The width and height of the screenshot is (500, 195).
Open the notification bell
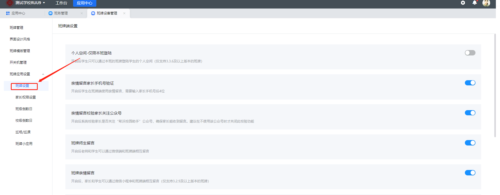pyautogui.click(x=475, y=3)
